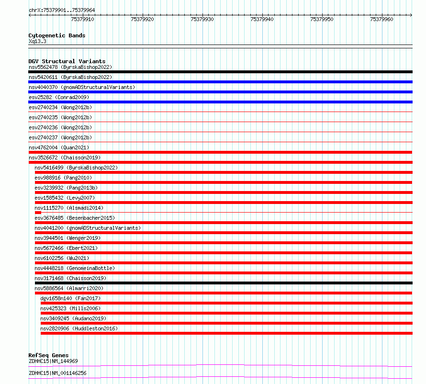Open variant nsv5420611 (ByrskaBishop2022)
This screenshot has width=426, height=384.
(x=70, y=77)
